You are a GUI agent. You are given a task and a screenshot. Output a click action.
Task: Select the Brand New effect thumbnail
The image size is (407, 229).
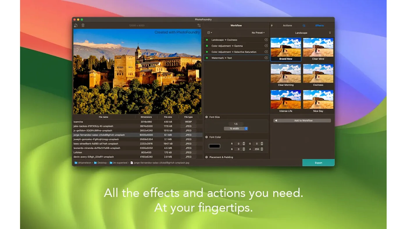(x=286, y=49)
